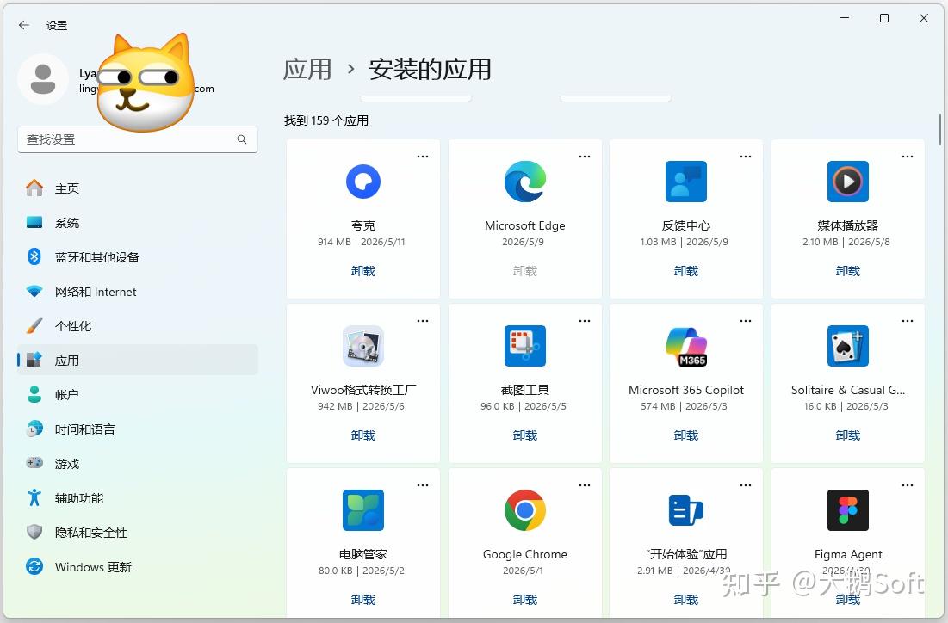Click the user account avatar picture
948x623 pixels.
click(43, 79)
